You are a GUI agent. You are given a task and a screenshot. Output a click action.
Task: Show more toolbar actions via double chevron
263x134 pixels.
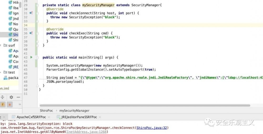tap(20, 104)
